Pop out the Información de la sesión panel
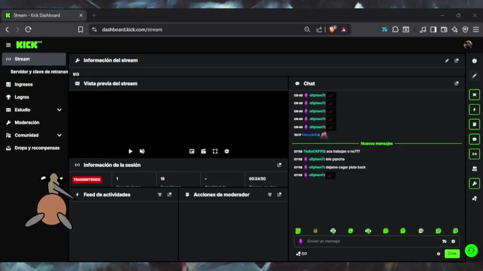Viewport: 483px width, 271px height. (x=279, y=165)
